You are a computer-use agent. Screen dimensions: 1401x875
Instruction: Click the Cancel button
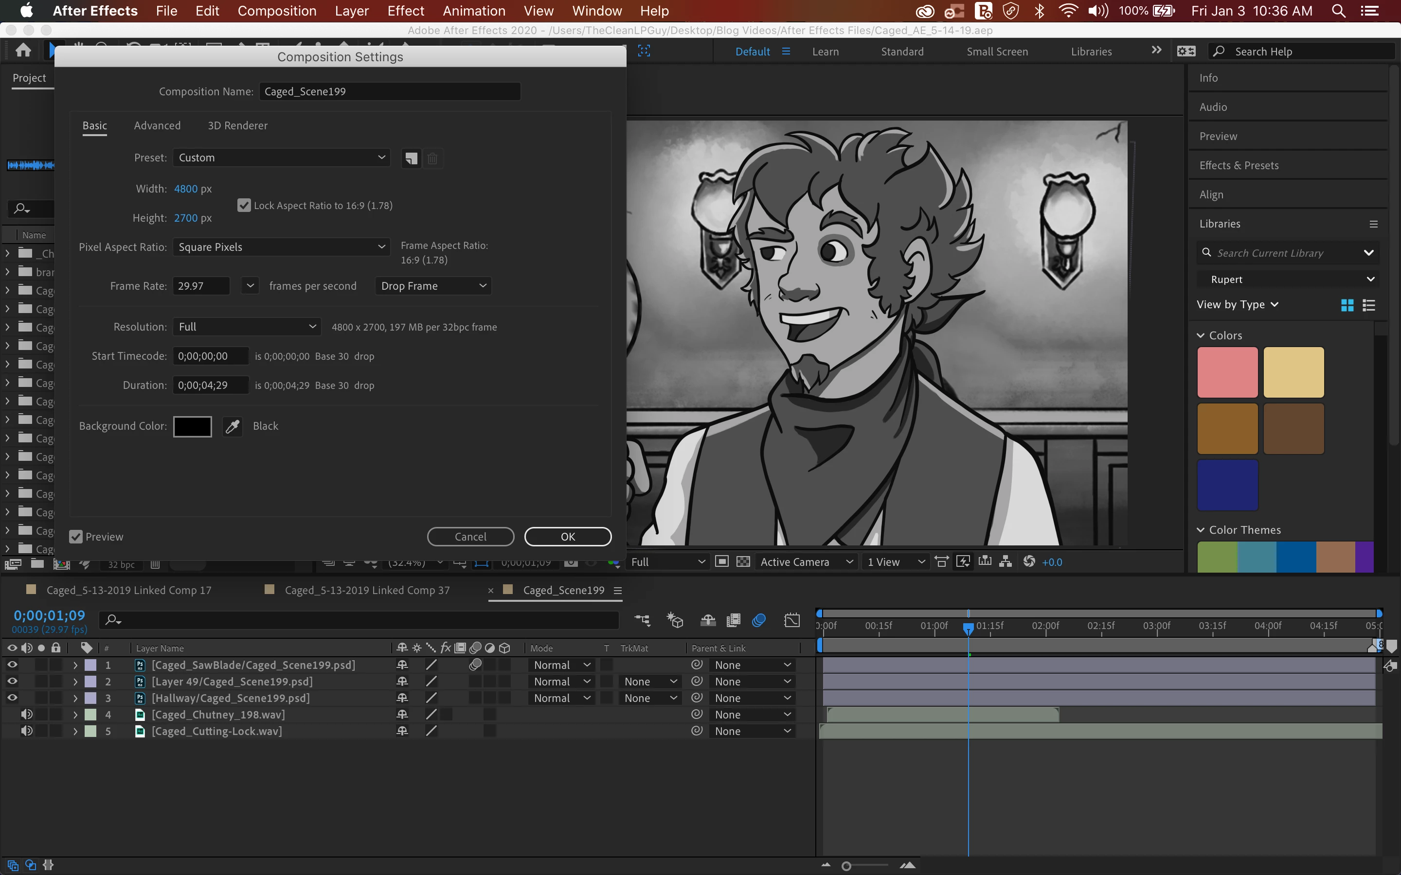tap(470, 537)
